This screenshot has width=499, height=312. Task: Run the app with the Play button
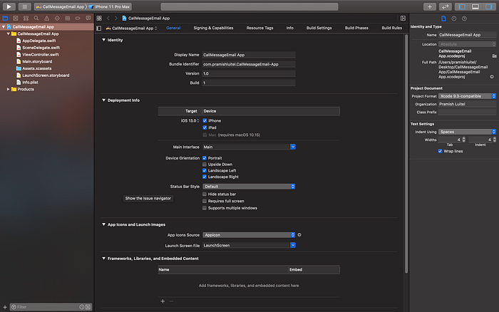tap(9, 6)
